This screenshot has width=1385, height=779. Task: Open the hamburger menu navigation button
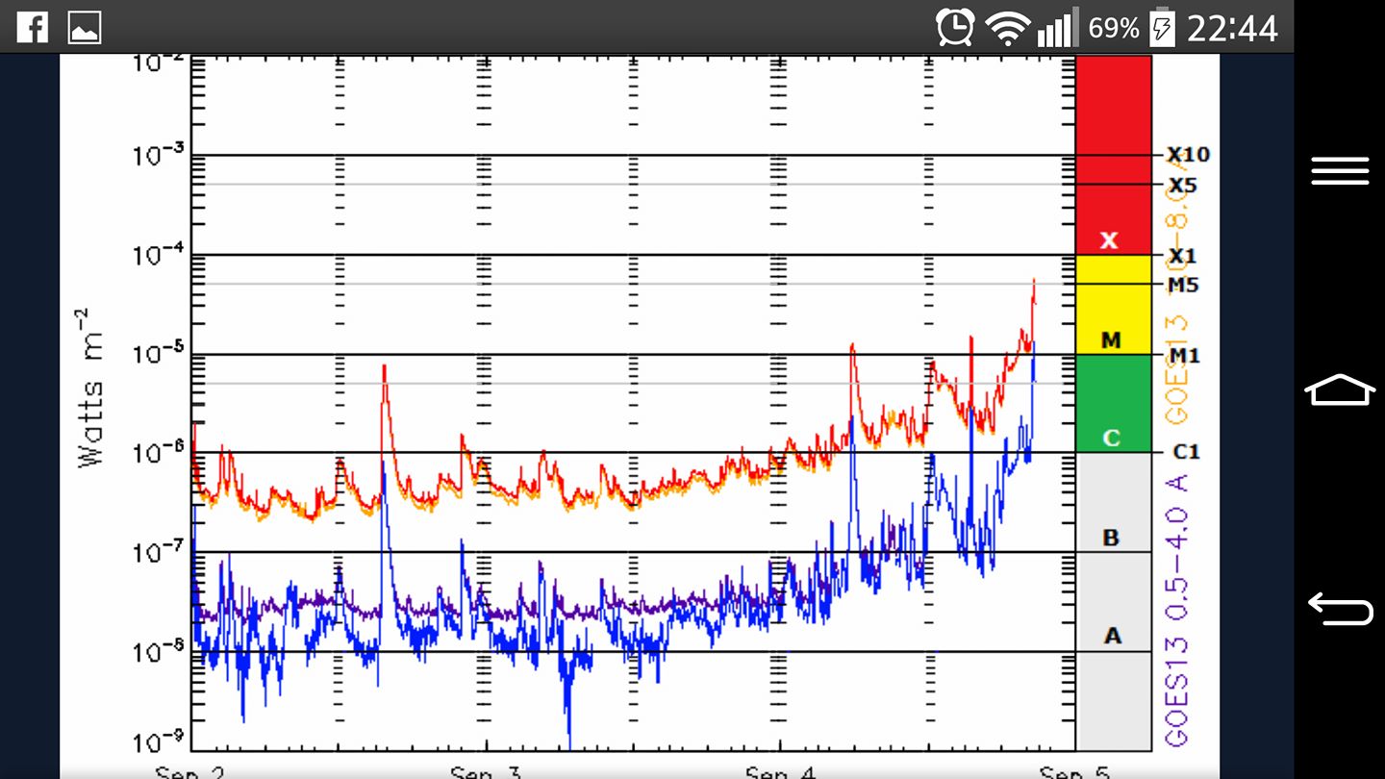pos(1339,171)
